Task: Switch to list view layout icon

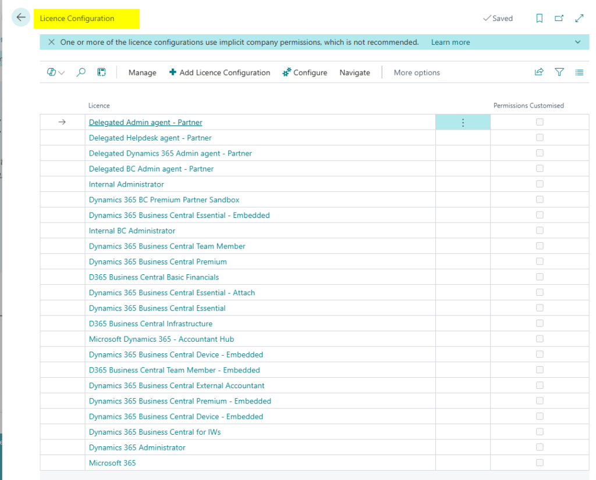Action: 579,72
